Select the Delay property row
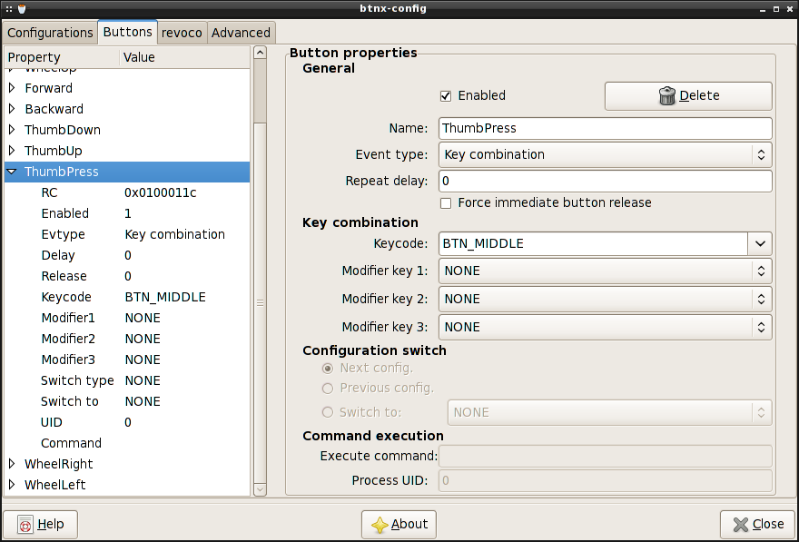Screen dimensions: 799x542 coord(127,255)
